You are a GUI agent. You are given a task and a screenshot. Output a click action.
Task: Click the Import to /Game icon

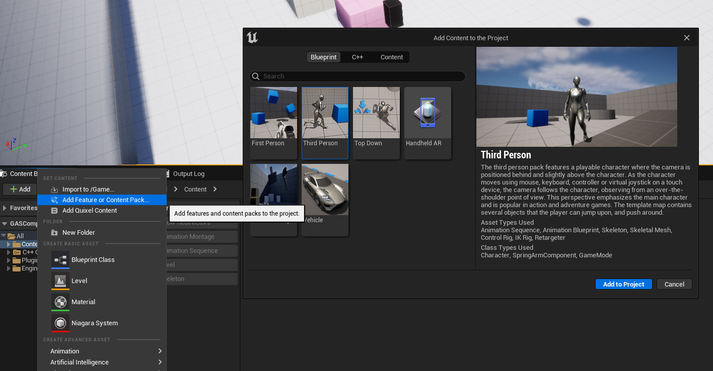coord(54,190)
